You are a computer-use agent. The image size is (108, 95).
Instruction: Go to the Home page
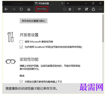[29, 9]
